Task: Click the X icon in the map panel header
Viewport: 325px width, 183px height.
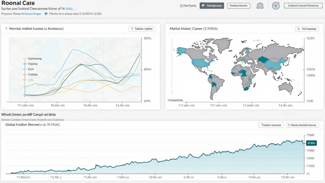Action: [x=299, y=29]
